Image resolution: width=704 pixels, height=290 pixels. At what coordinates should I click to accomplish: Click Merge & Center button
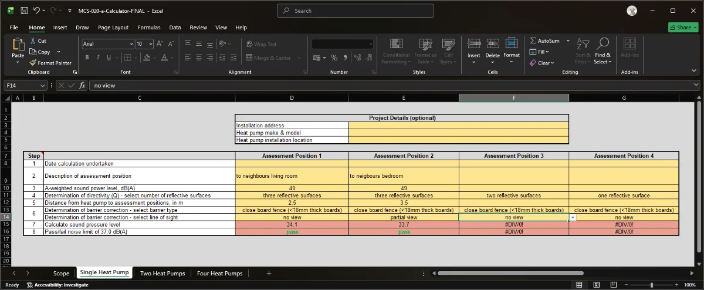(x=269, y=58)
